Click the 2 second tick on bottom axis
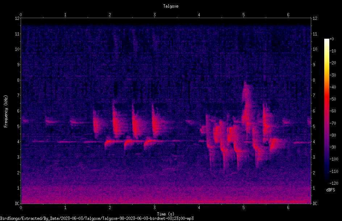 coord(110,208)
